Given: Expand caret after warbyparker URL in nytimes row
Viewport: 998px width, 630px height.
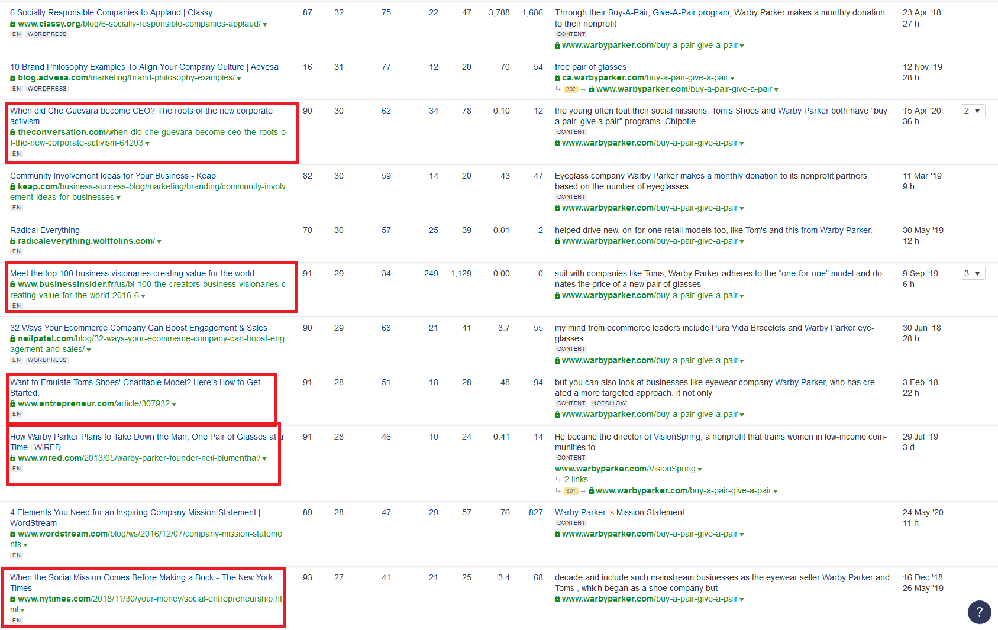Looking at the screenshot, I should [742, 600].
